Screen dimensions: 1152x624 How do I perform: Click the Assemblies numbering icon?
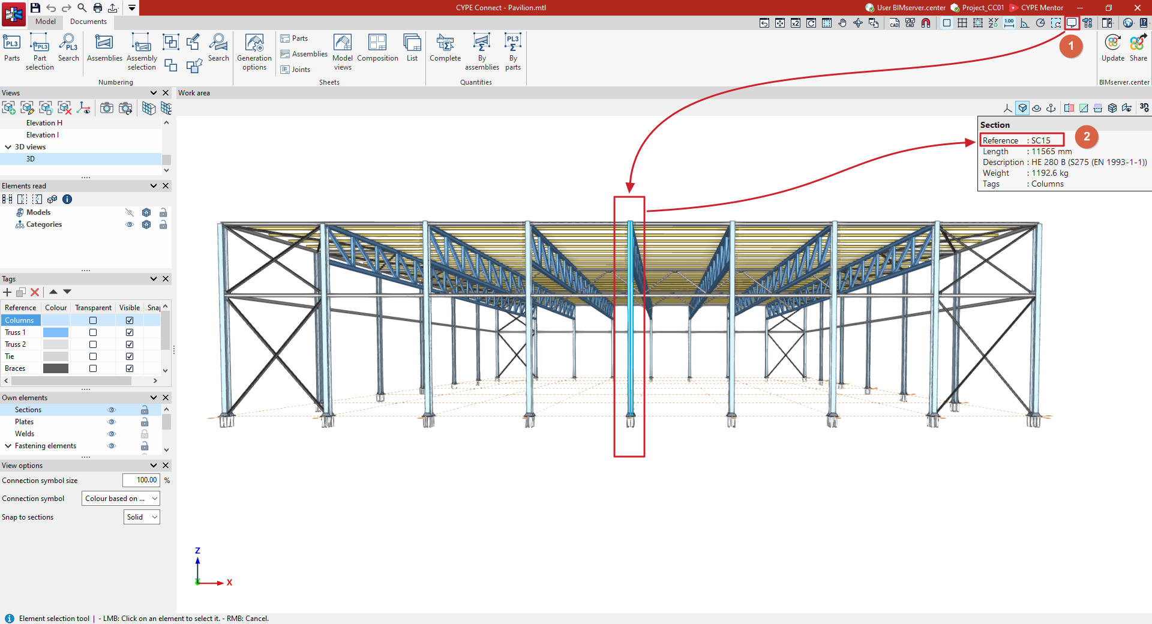pos(104,48)
